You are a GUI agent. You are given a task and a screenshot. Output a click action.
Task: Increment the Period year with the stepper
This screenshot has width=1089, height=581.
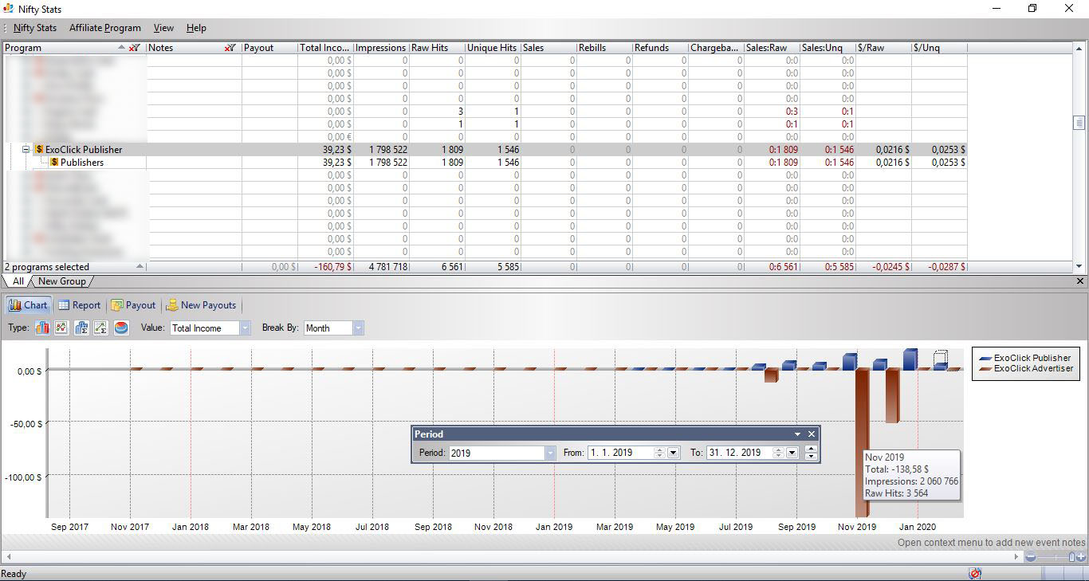tap(811, 449)
